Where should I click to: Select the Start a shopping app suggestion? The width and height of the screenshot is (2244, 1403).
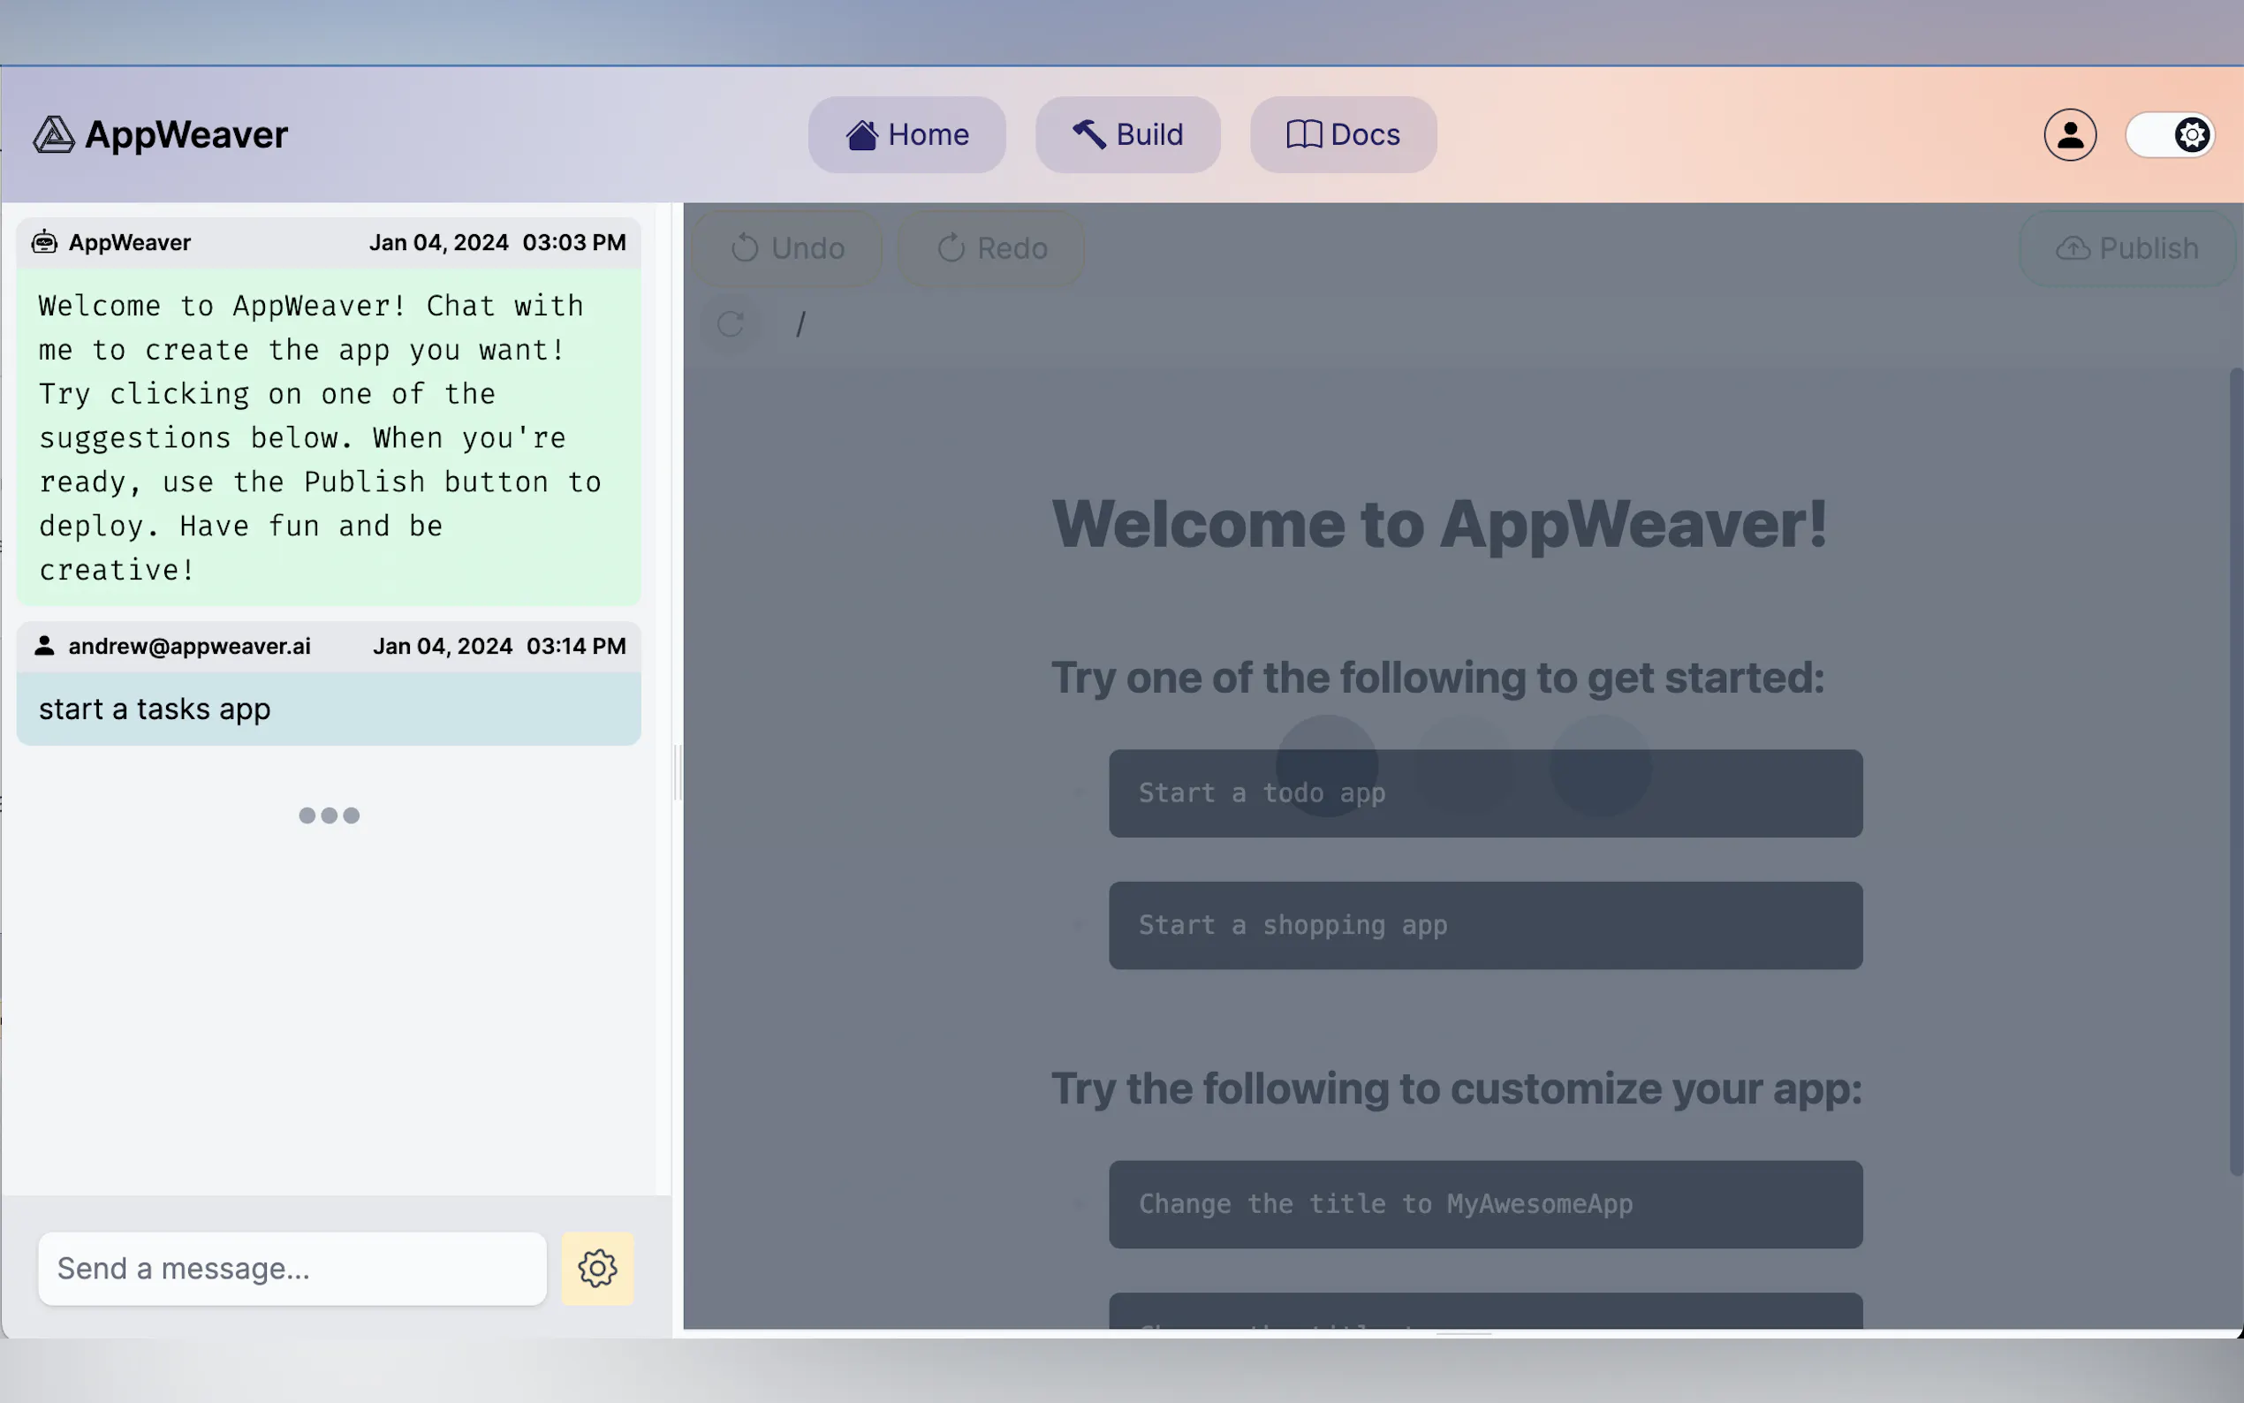(1485, 925)
